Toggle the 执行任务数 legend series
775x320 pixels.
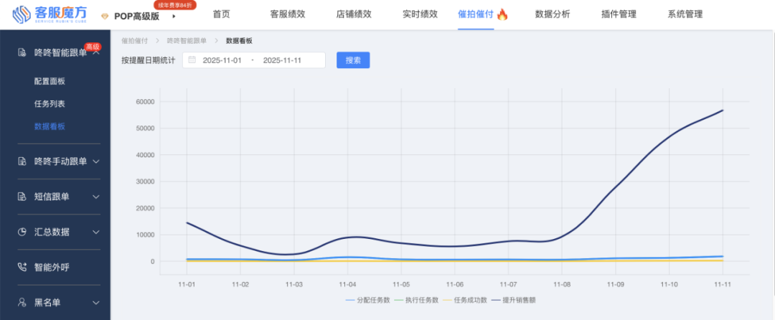point(417,300)
